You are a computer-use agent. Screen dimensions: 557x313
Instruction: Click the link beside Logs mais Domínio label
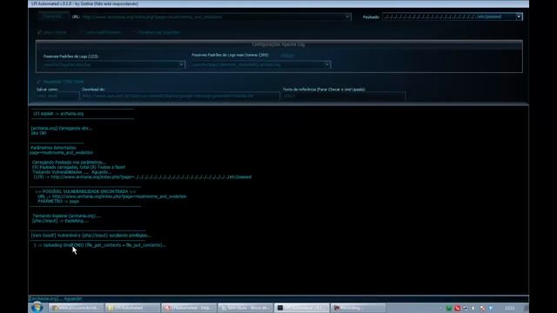[x=287, y=56]
